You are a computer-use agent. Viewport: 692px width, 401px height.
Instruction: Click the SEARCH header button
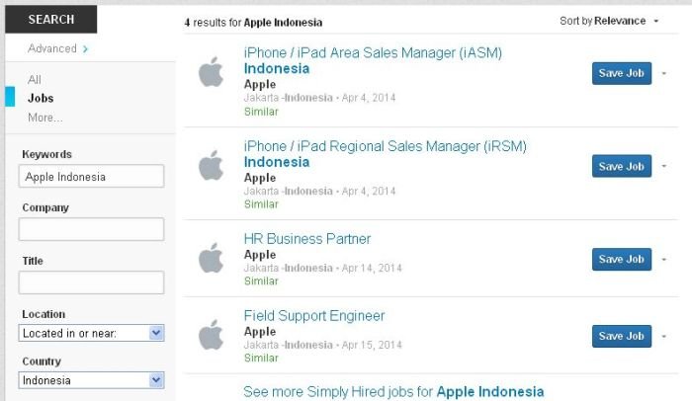point(50,20)
